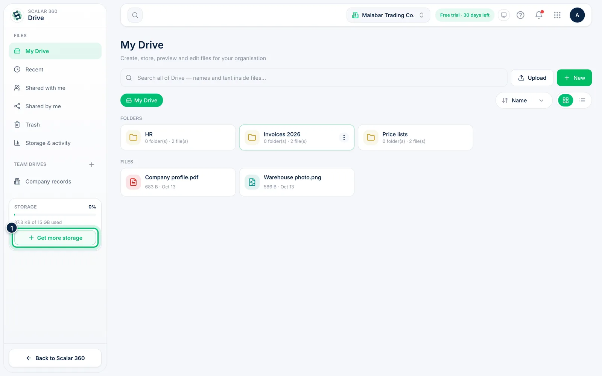
Task: Go Back to Scalar 360
Action: click(x=55, y=358)
